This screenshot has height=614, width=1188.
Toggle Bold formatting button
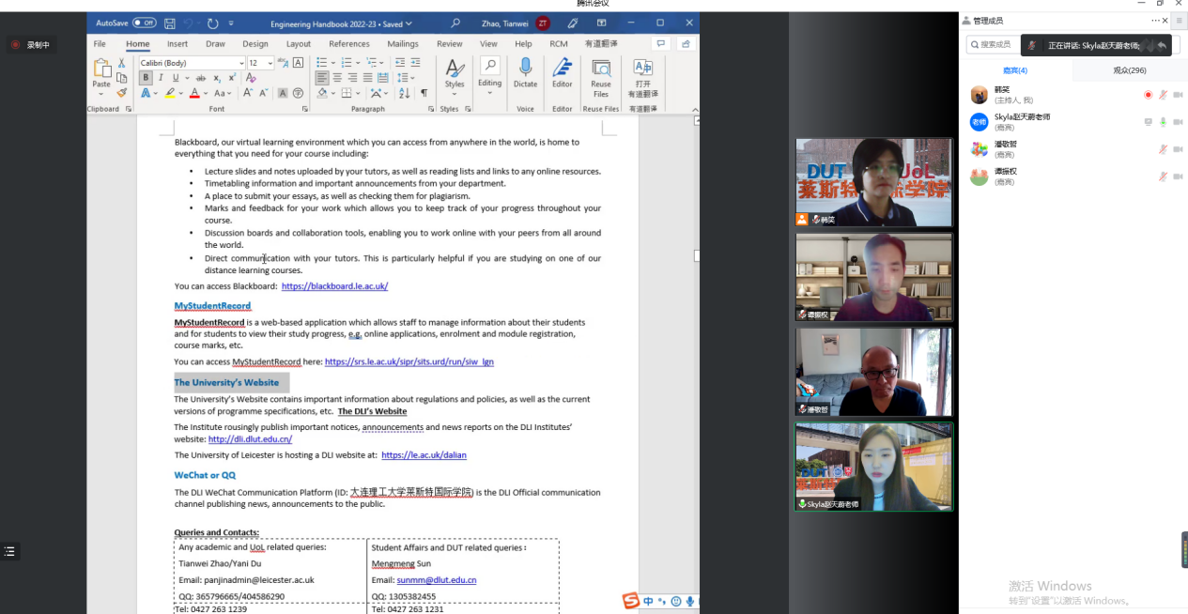(147, 78)
